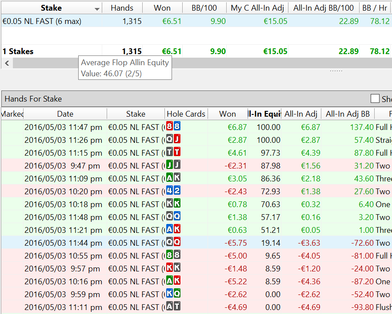Click the All-In Adj BB column header
Screen dimensions: 392x314
[x=348, y=114]
